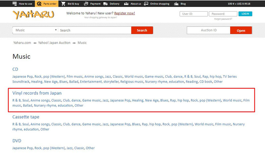
Task: Click Yahoo! Japan Auction breadcrumb
Action: point(54,43)
